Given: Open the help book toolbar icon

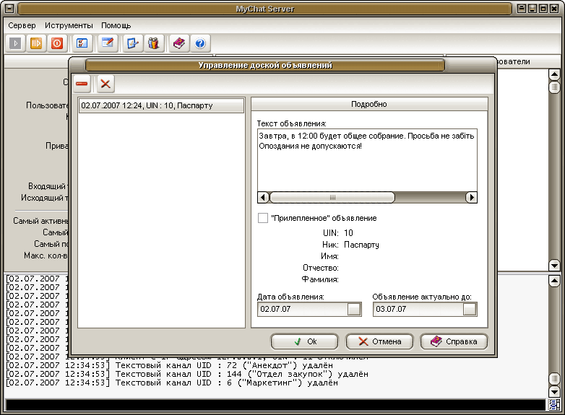Looking at the screenshot, I should tap(179, 43).
